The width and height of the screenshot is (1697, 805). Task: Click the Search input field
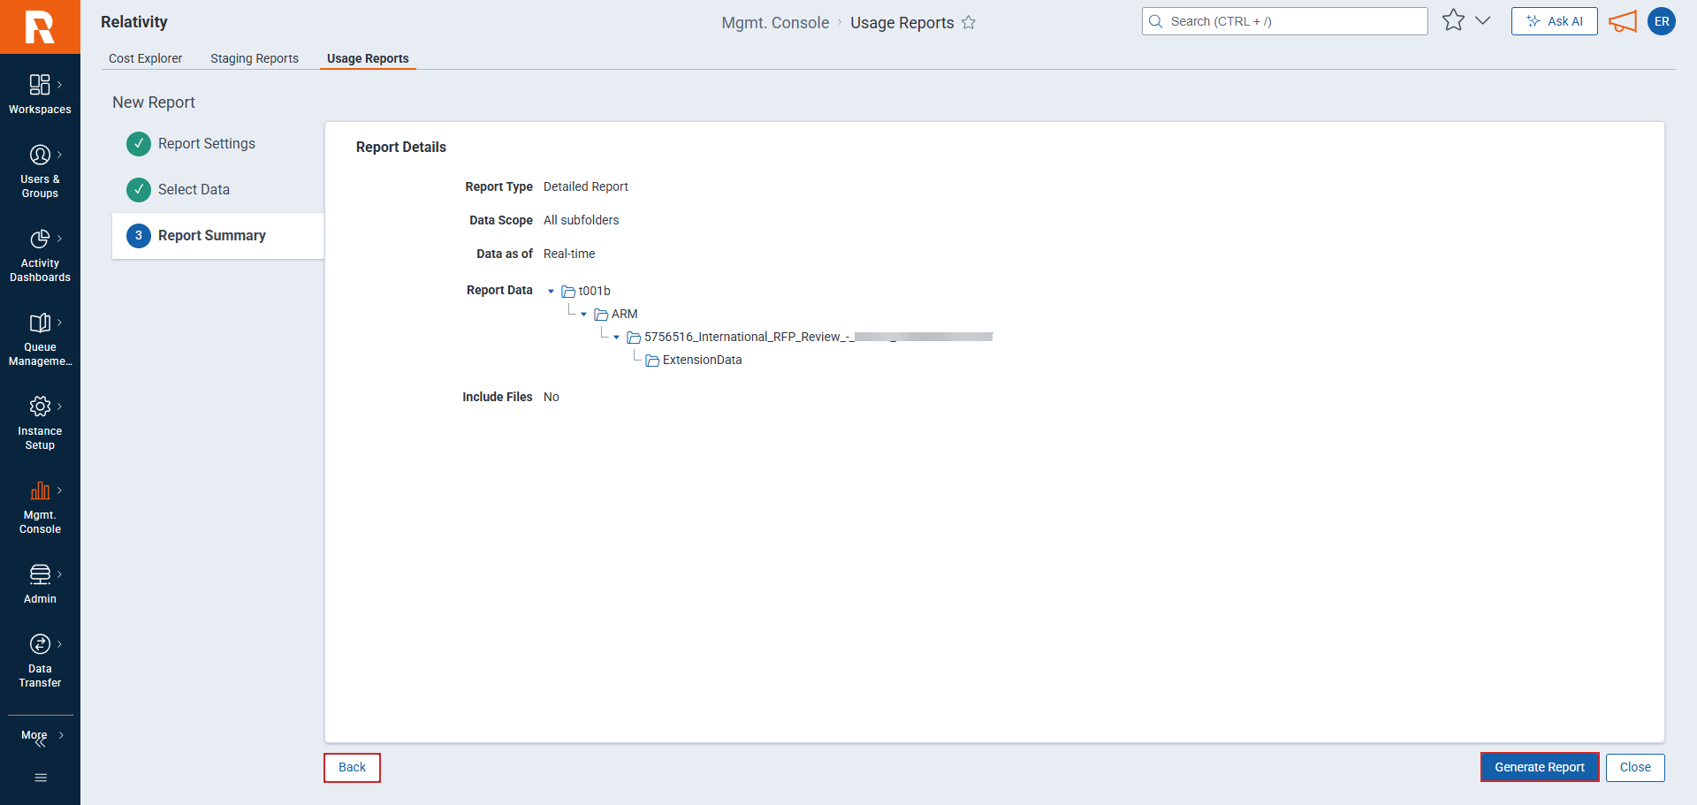(1285, 21)
